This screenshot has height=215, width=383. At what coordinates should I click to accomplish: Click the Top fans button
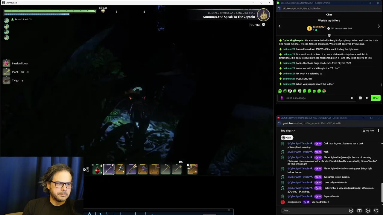point(368,130)
